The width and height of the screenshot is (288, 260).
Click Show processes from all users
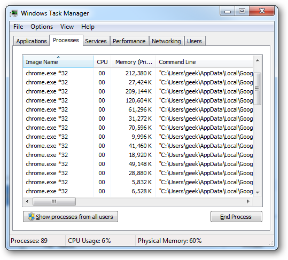click(71, 217)
